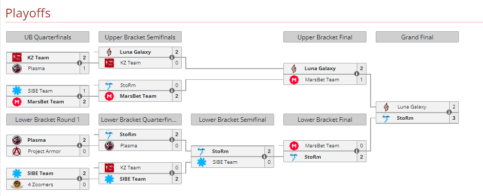Click StoRm team name in Grand Final
483x196 pixels.
coord(405,118)
